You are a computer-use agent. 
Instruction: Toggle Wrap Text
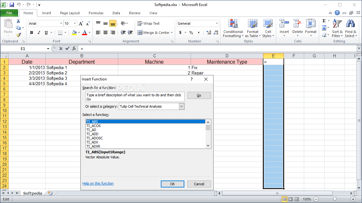[148, 23]
